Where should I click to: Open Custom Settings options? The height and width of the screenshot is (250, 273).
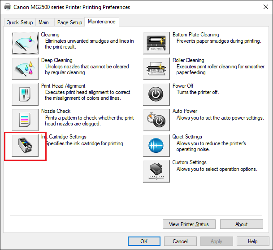click(156, 170)
